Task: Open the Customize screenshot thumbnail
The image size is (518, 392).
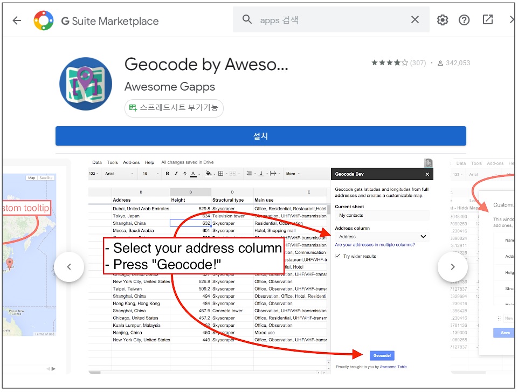Action: [482, 266]
